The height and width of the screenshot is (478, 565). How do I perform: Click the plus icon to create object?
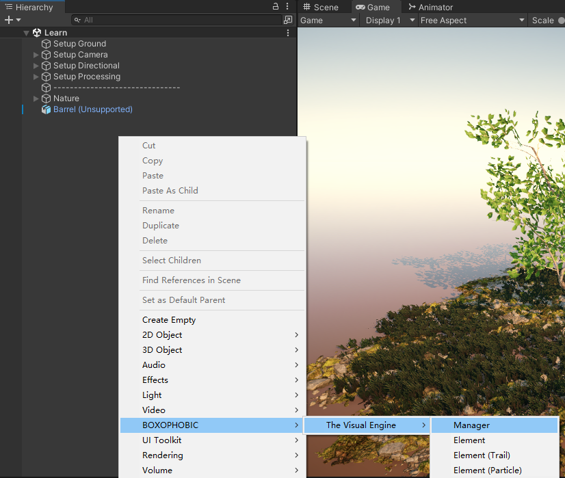click(9, 20)
